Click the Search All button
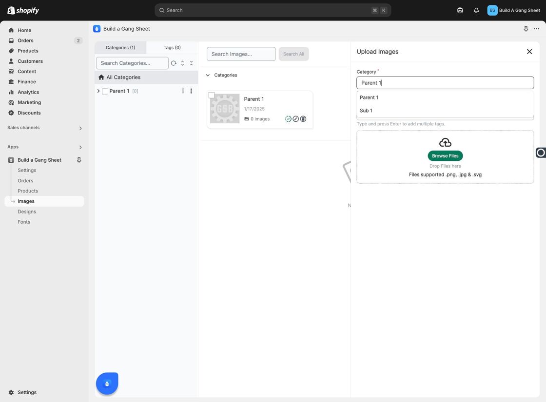The image size is (546, 402). tap(293, 54)
